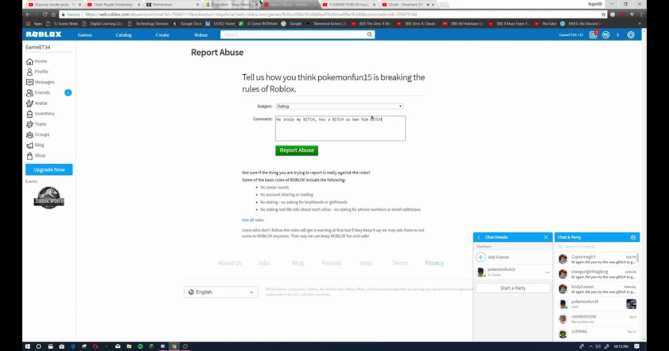This screenshot has width=669, height=351.
Task: Open the birdyCasson chat conversation
Action: coord(597,289)
